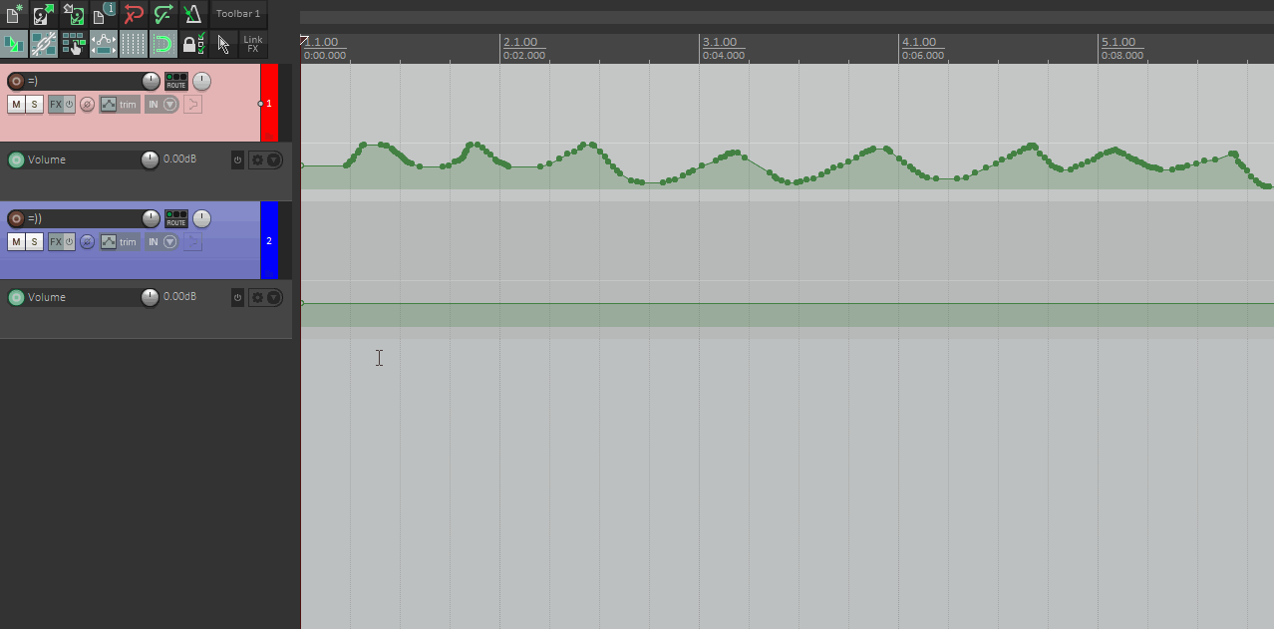The width and height of the screenshot is (1274, 629).
Task: Mute track =)) with M button
Action: click(x=16, y=242)
